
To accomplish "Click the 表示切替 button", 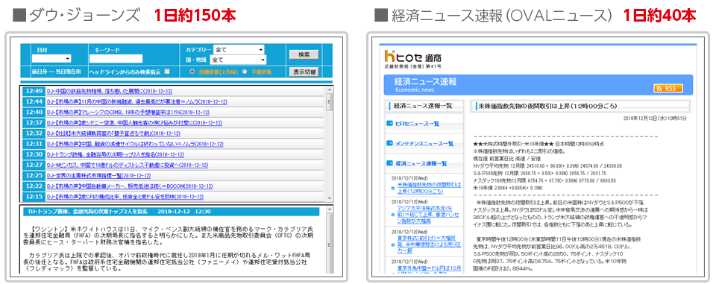I will pyautogui.click(x=304, y=72).
